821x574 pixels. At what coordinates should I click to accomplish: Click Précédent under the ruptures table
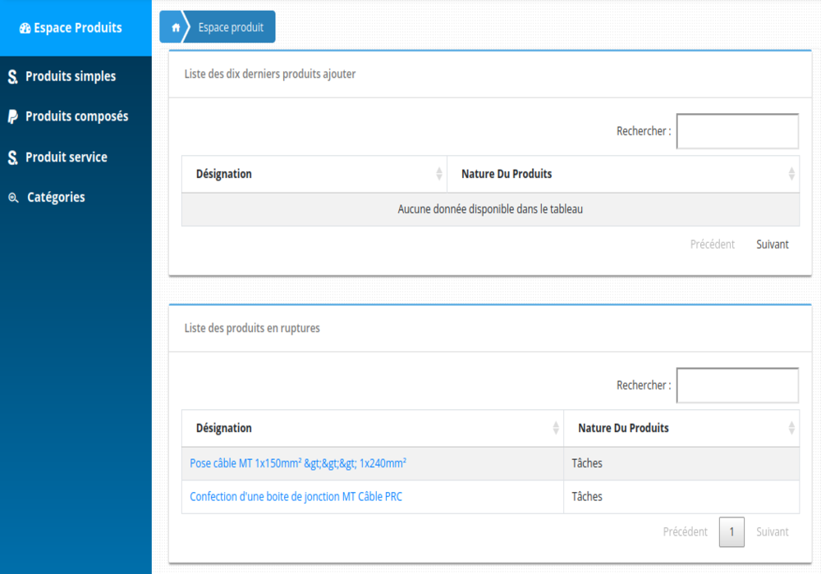click(685, 532)
